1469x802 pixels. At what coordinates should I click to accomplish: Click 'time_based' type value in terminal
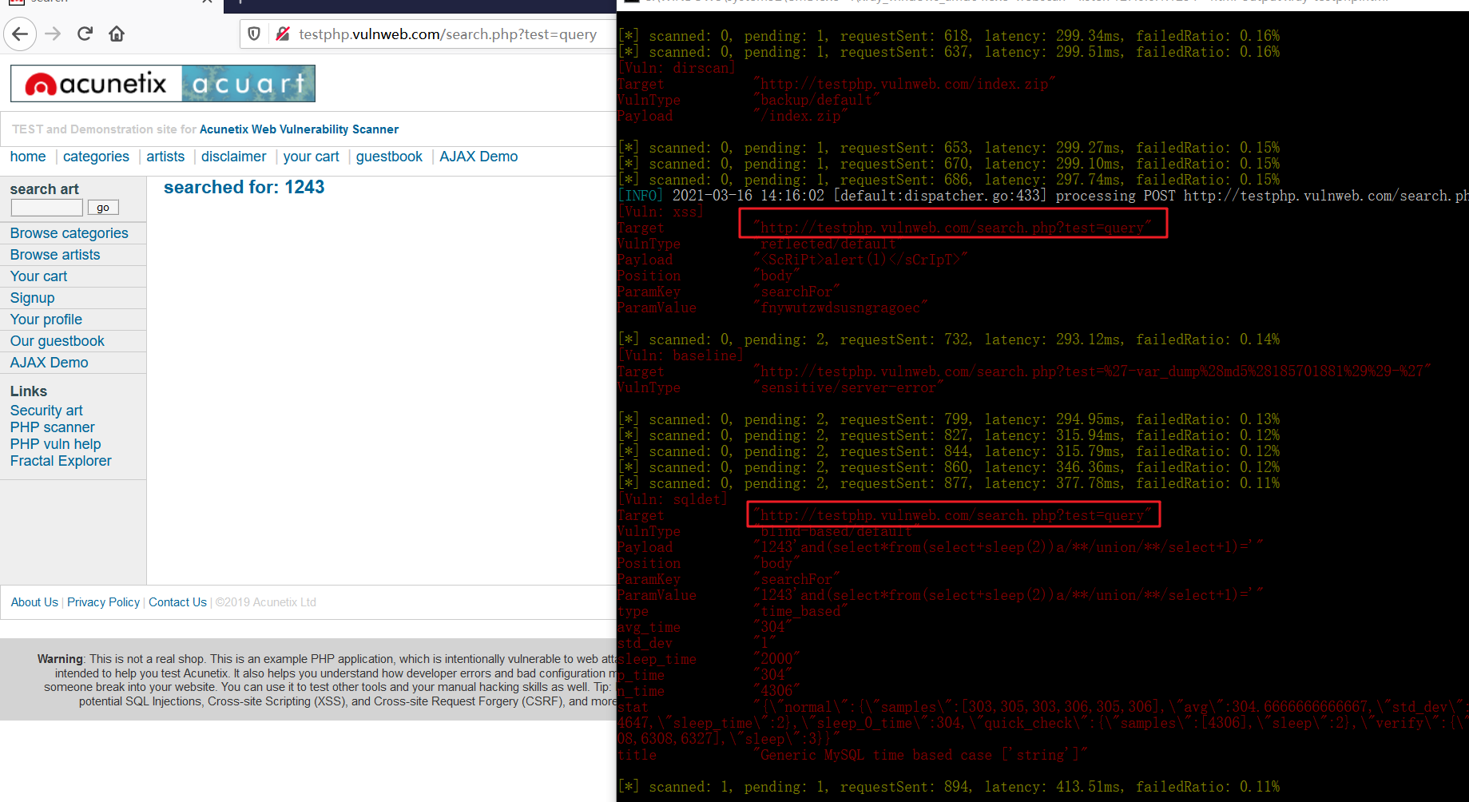point(800,611)
